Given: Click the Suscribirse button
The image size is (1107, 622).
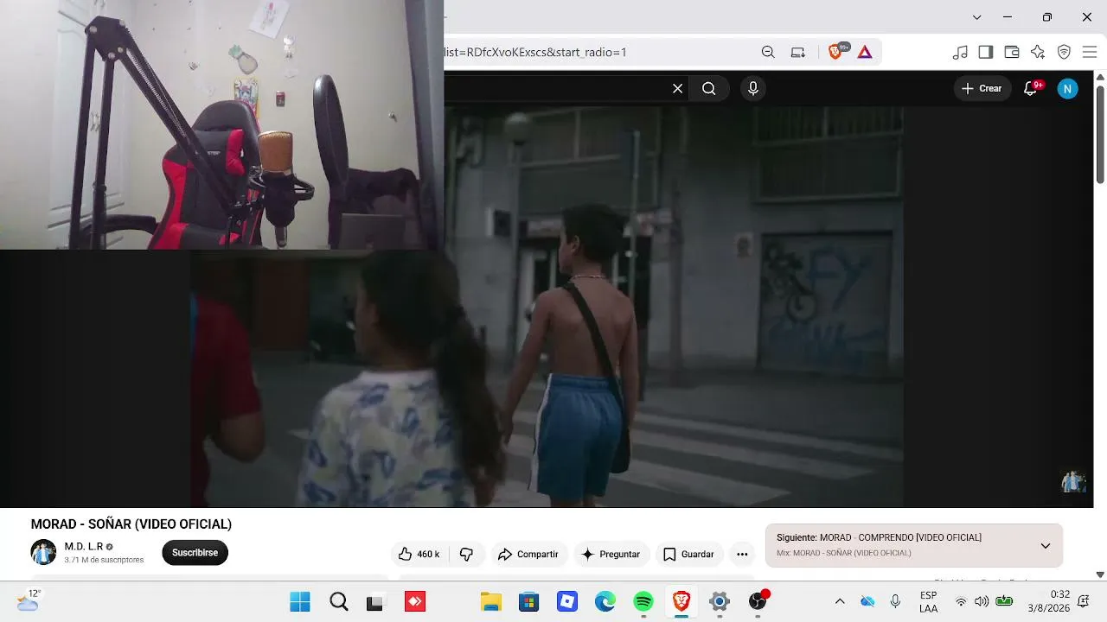Looking at the screenshot, I should pyautogui.click(x=195, y=553).
